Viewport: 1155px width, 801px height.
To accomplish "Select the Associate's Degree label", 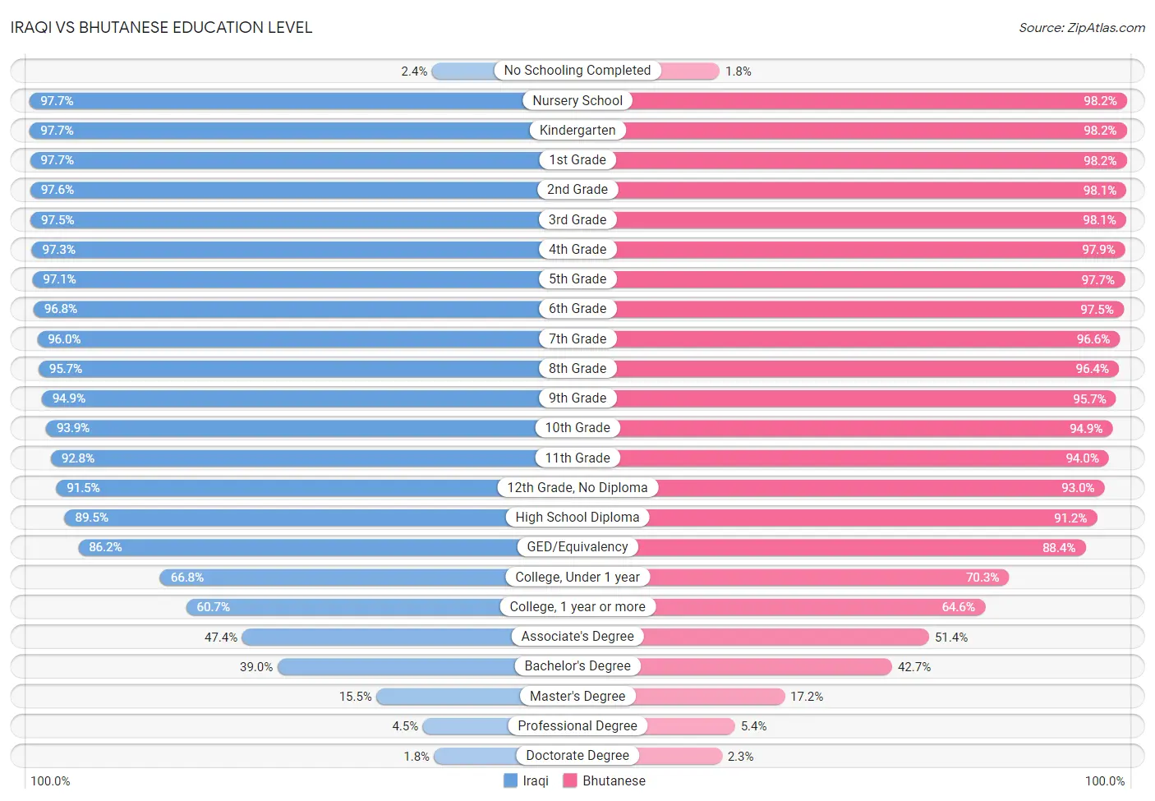I will pyautogui.click(x=577, y=636).
